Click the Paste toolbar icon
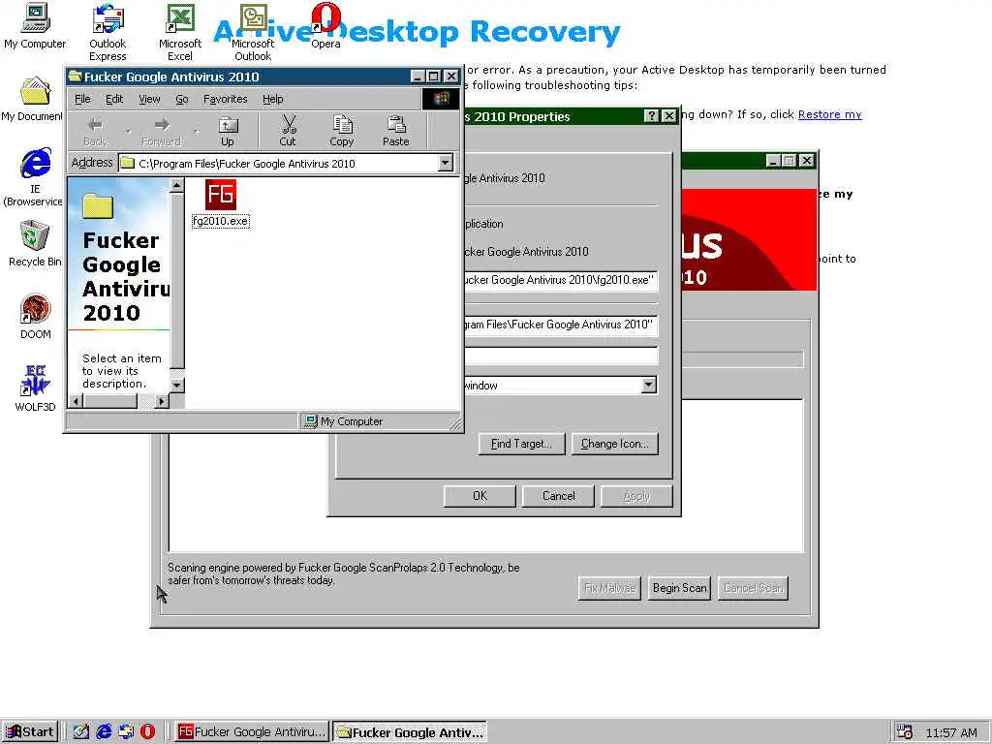 (x=396, y=132)
